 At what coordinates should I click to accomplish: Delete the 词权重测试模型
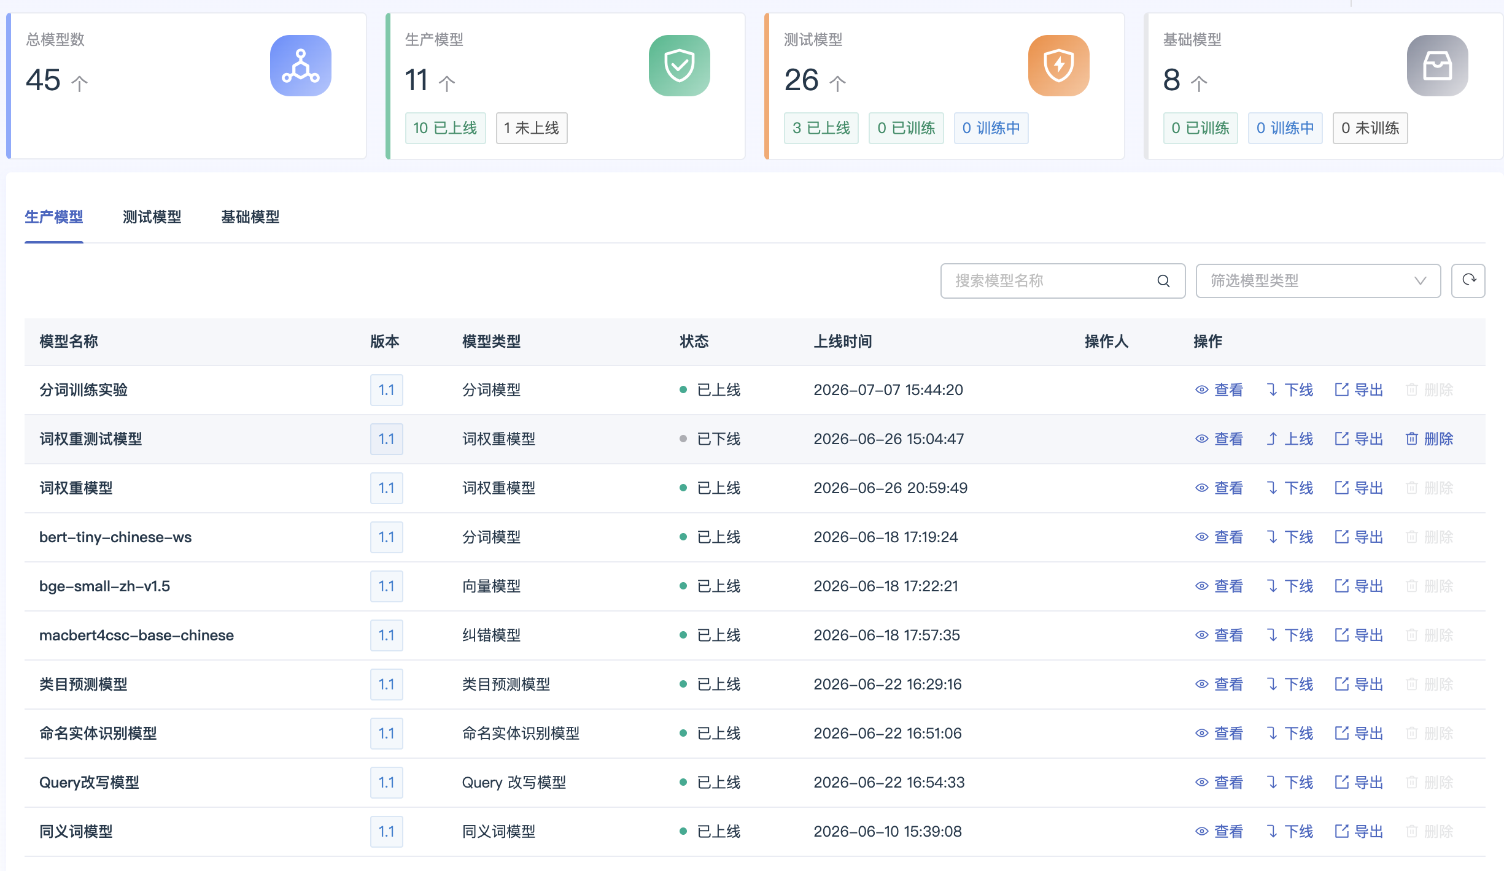coord(1429,439)
